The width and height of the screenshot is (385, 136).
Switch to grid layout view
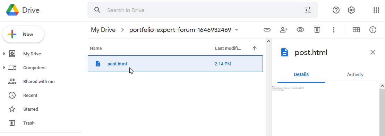tap(356, 30)
